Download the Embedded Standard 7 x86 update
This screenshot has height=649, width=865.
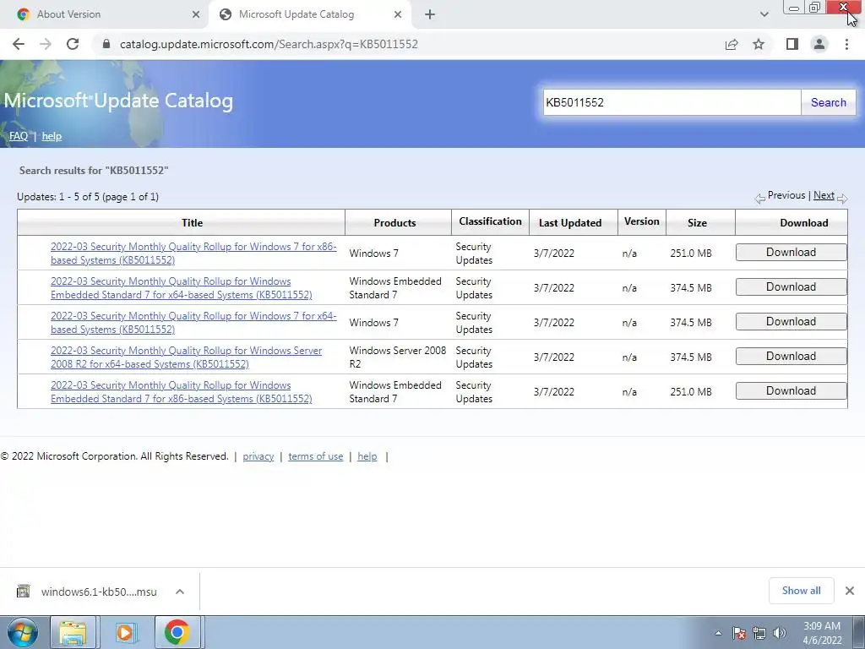791,391
